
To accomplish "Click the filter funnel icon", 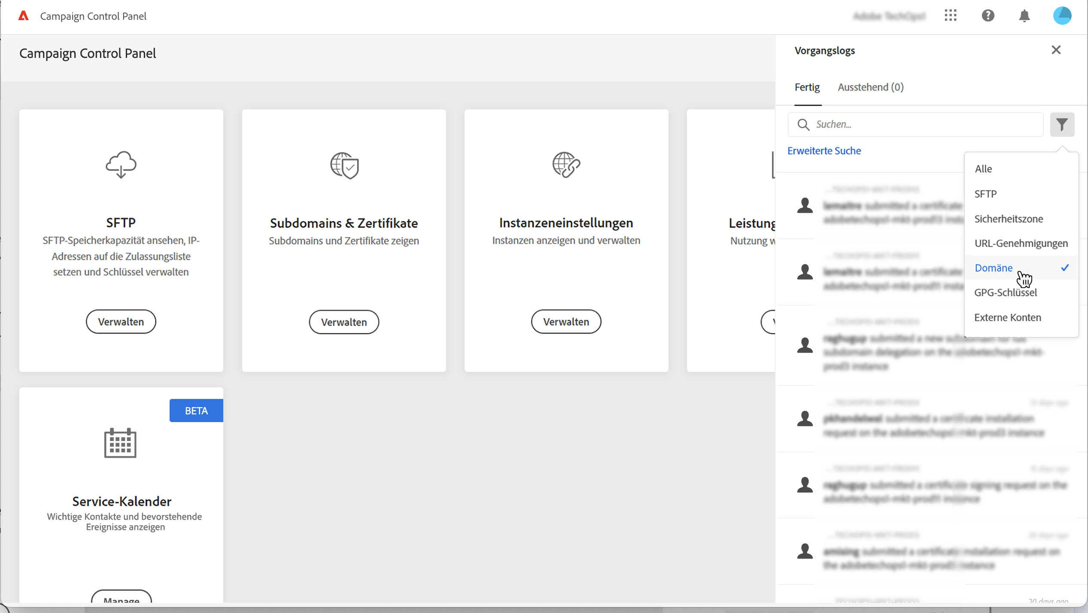I will pyautogui.click(x=1062, y=124).
